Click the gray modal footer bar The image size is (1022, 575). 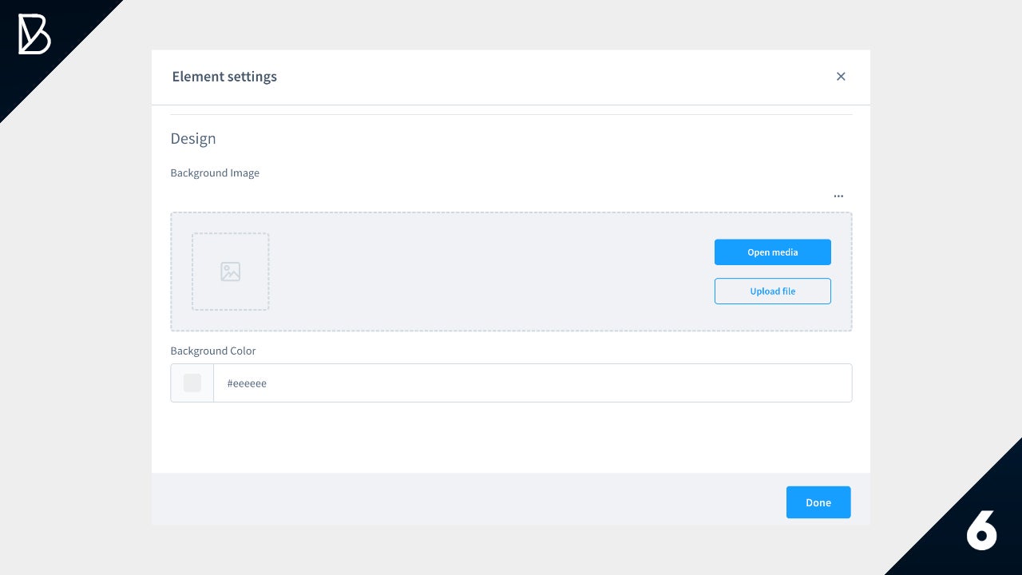[463, 499]
